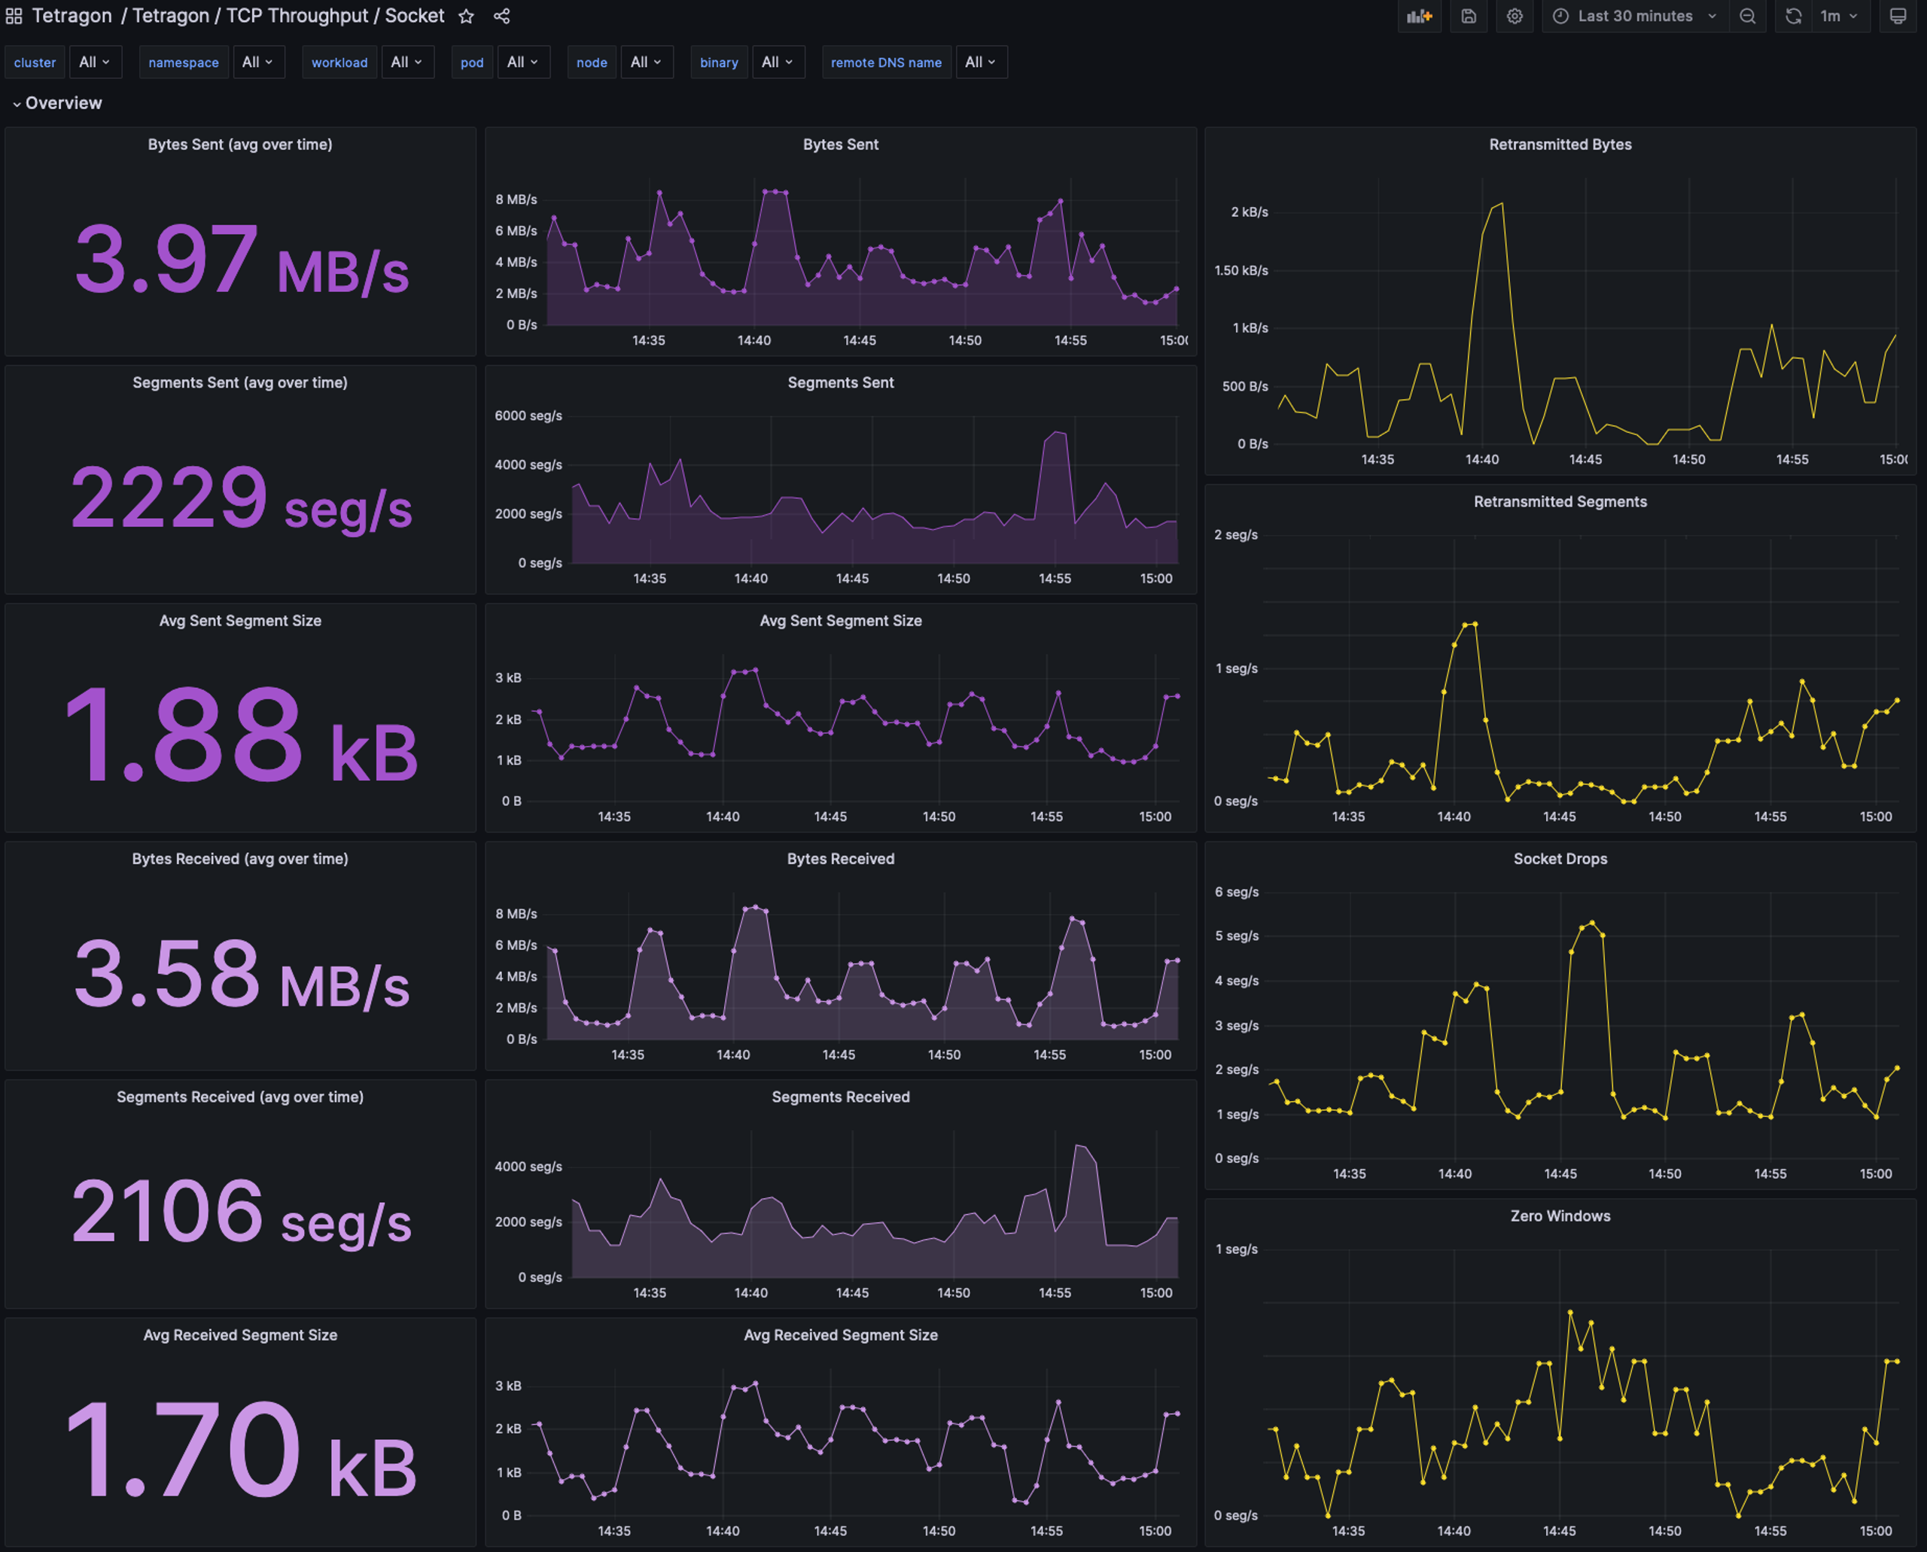Click the refresh dashboard icon
The height and width of the screenshot is (1552, 1927).
point(1793,16)
